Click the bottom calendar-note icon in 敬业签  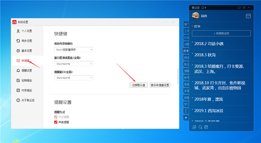pos(206,127)
